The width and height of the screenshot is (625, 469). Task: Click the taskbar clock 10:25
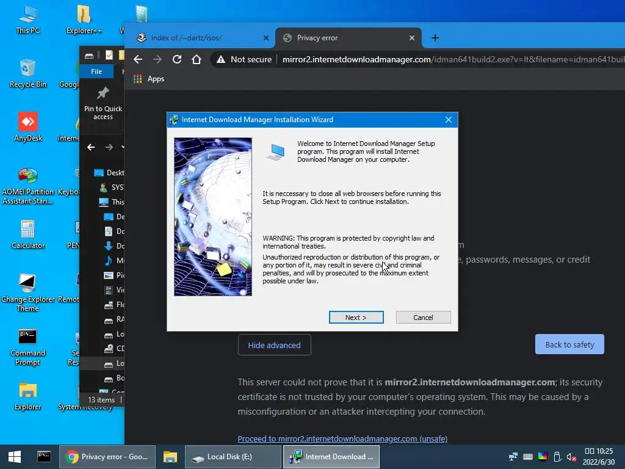coord(599,457)
